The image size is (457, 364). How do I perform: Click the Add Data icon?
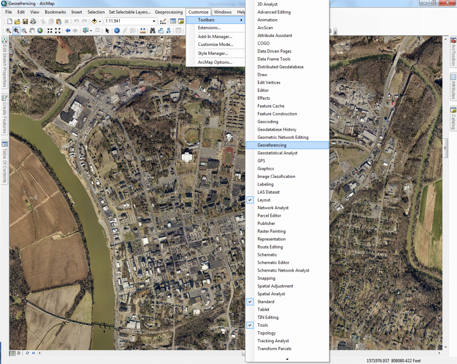click(95, 21)
